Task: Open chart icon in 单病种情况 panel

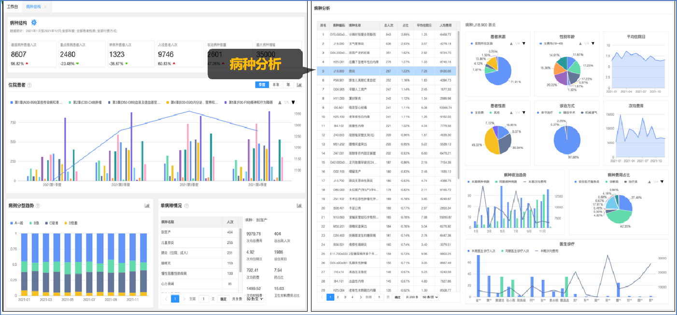Action: 299,206
